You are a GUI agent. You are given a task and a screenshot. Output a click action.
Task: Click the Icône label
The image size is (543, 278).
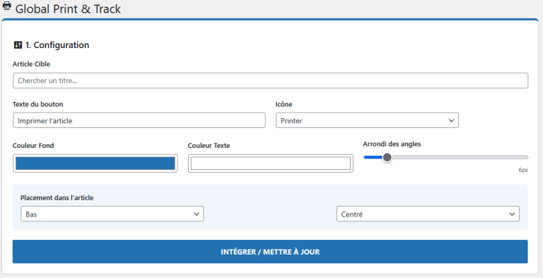tap(284, 104)
